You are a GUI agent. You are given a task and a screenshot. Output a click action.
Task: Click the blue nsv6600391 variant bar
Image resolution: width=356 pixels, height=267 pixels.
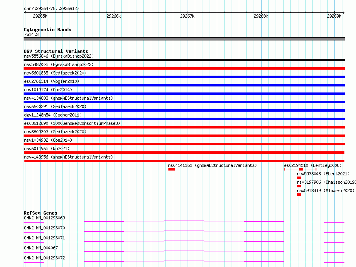(x=184, y=110)
